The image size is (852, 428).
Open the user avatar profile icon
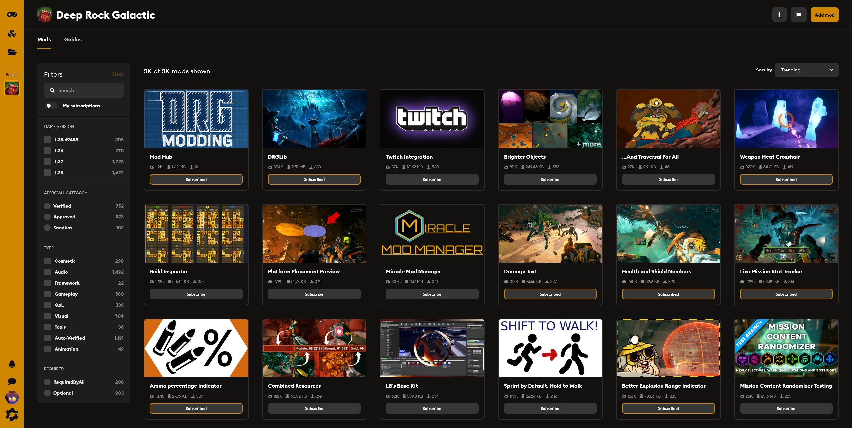coord(12,397)
